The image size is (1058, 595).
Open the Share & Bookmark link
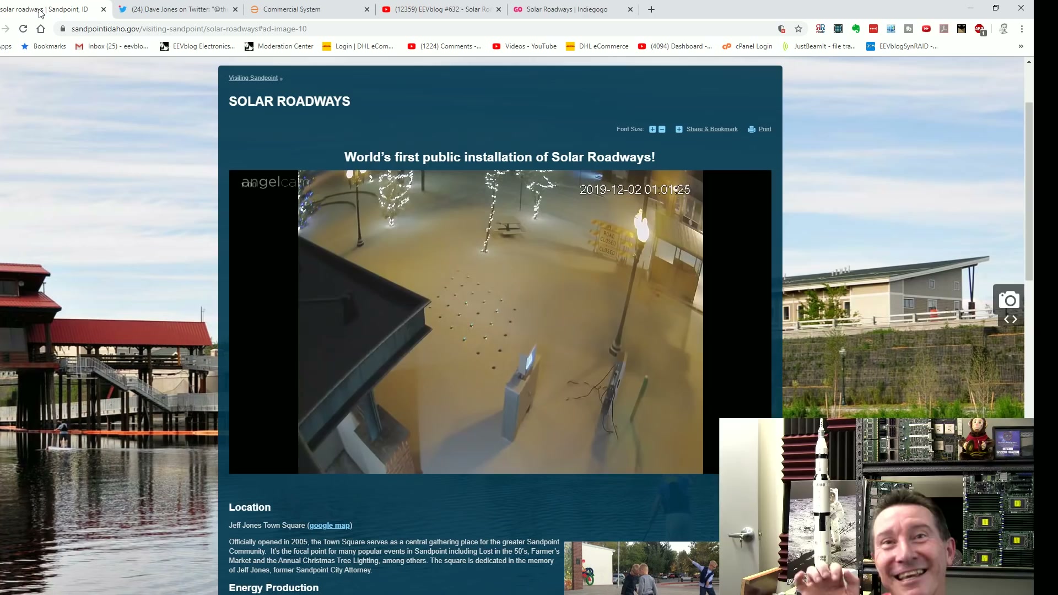tap(711, 129)
